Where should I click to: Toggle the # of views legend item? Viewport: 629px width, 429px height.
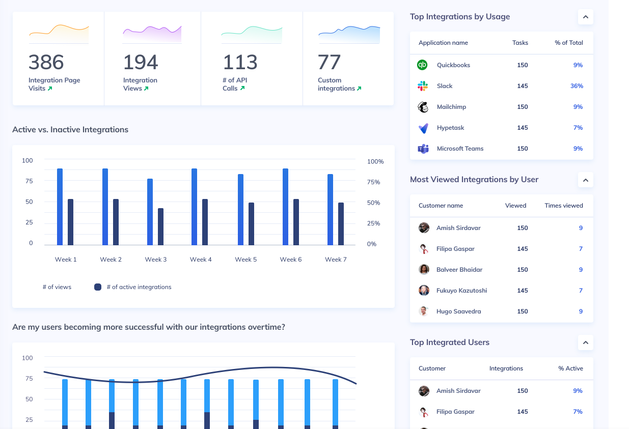coord(57,287)
